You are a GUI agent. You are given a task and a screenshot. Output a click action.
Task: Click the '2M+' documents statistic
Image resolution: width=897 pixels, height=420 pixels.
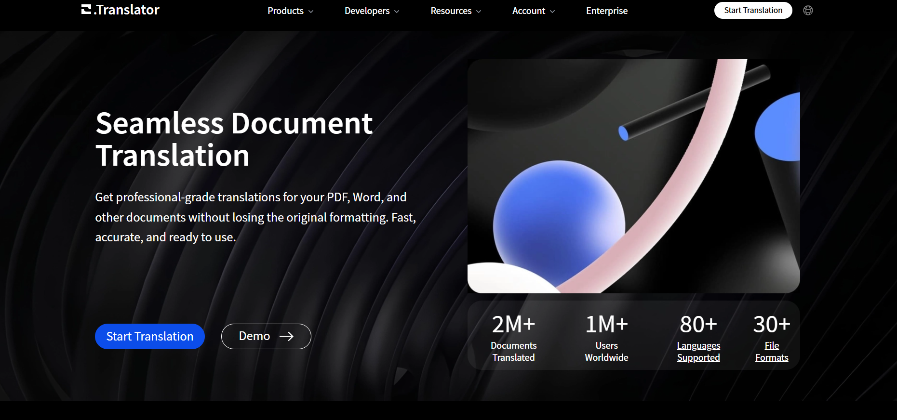click(x=513, y=324)
